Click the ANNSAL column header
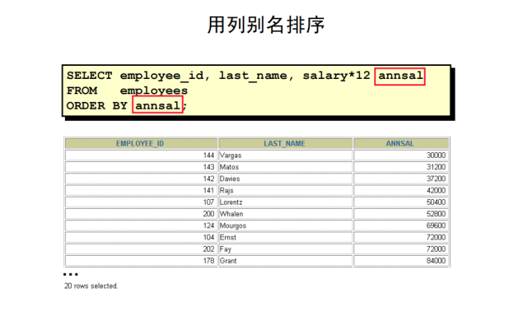This screenshot has height=316, width=523. pyautogui.click(x=401, y=143)
